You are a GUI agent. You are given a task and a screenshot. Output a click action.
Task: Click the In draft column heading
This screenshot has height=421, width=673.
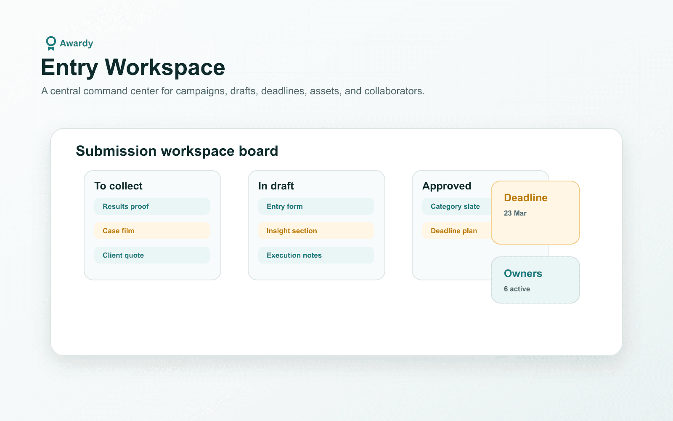[x=276, y=186]
